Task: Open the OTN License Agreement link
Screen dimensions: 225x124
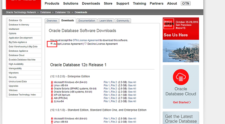Action: [86, 40]
